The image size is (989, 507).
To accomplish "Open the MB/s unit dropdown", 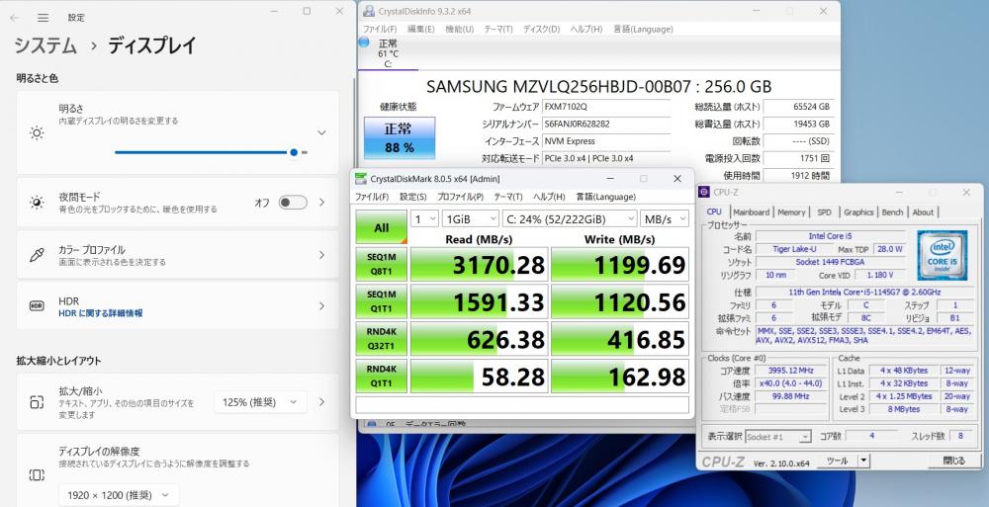I will (665, 218).
